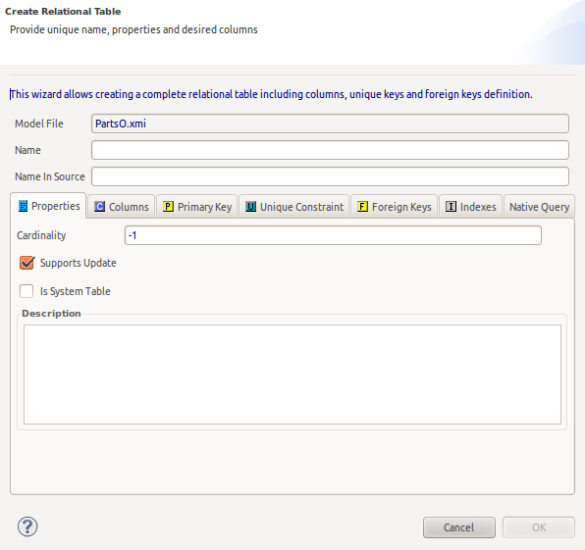Click the I Indexes icon
Image resolution: width=585 pixels, height=550 pixels.
(451, 207)
